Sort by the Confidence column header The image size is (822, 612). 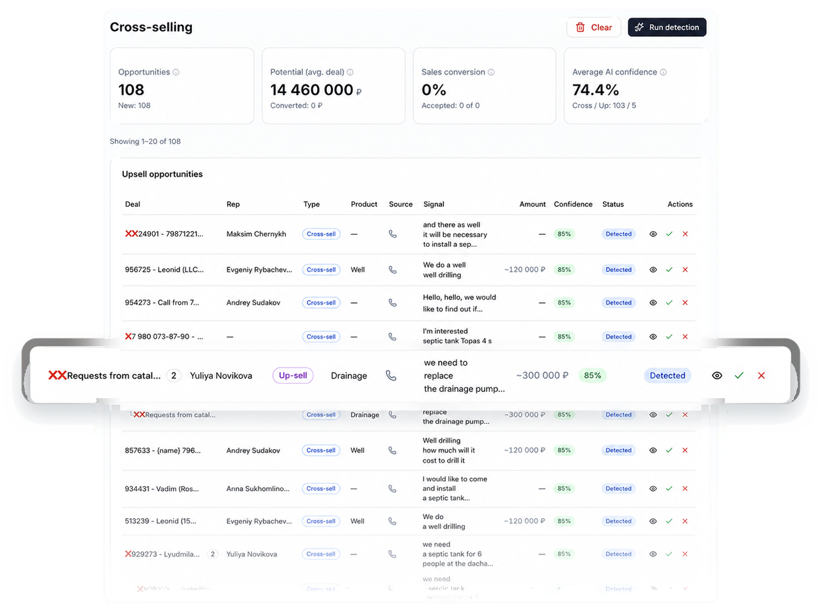click(573, 204)
